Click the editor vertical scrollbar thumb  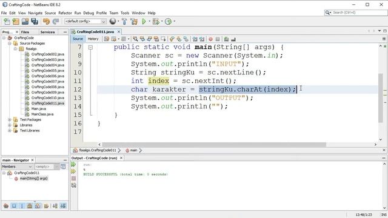point(381,98)
